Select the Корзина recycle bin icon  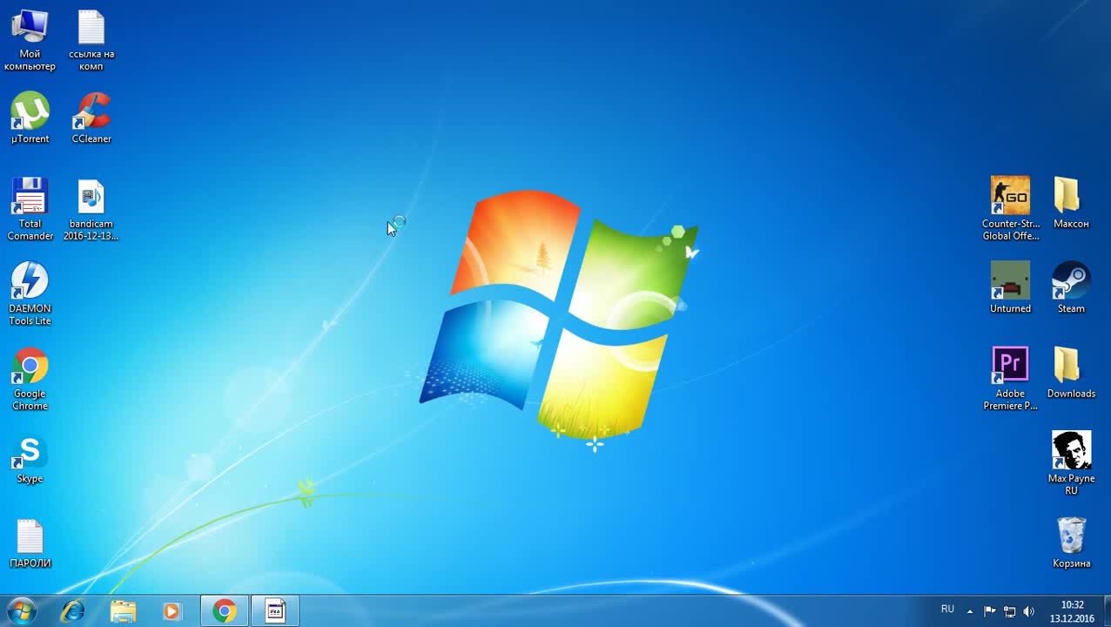click(x=1071, y=536)
